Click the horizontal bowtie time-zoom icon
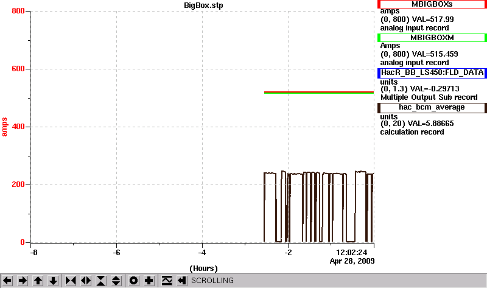The height and width of the screenshot is (288, 487). pyautogui.click(x=71, y=281)
